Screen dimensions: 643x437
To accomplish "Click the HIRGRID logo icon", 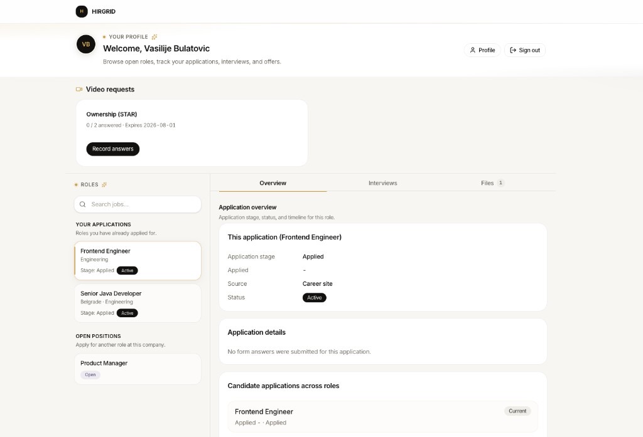I will [82, 11].
